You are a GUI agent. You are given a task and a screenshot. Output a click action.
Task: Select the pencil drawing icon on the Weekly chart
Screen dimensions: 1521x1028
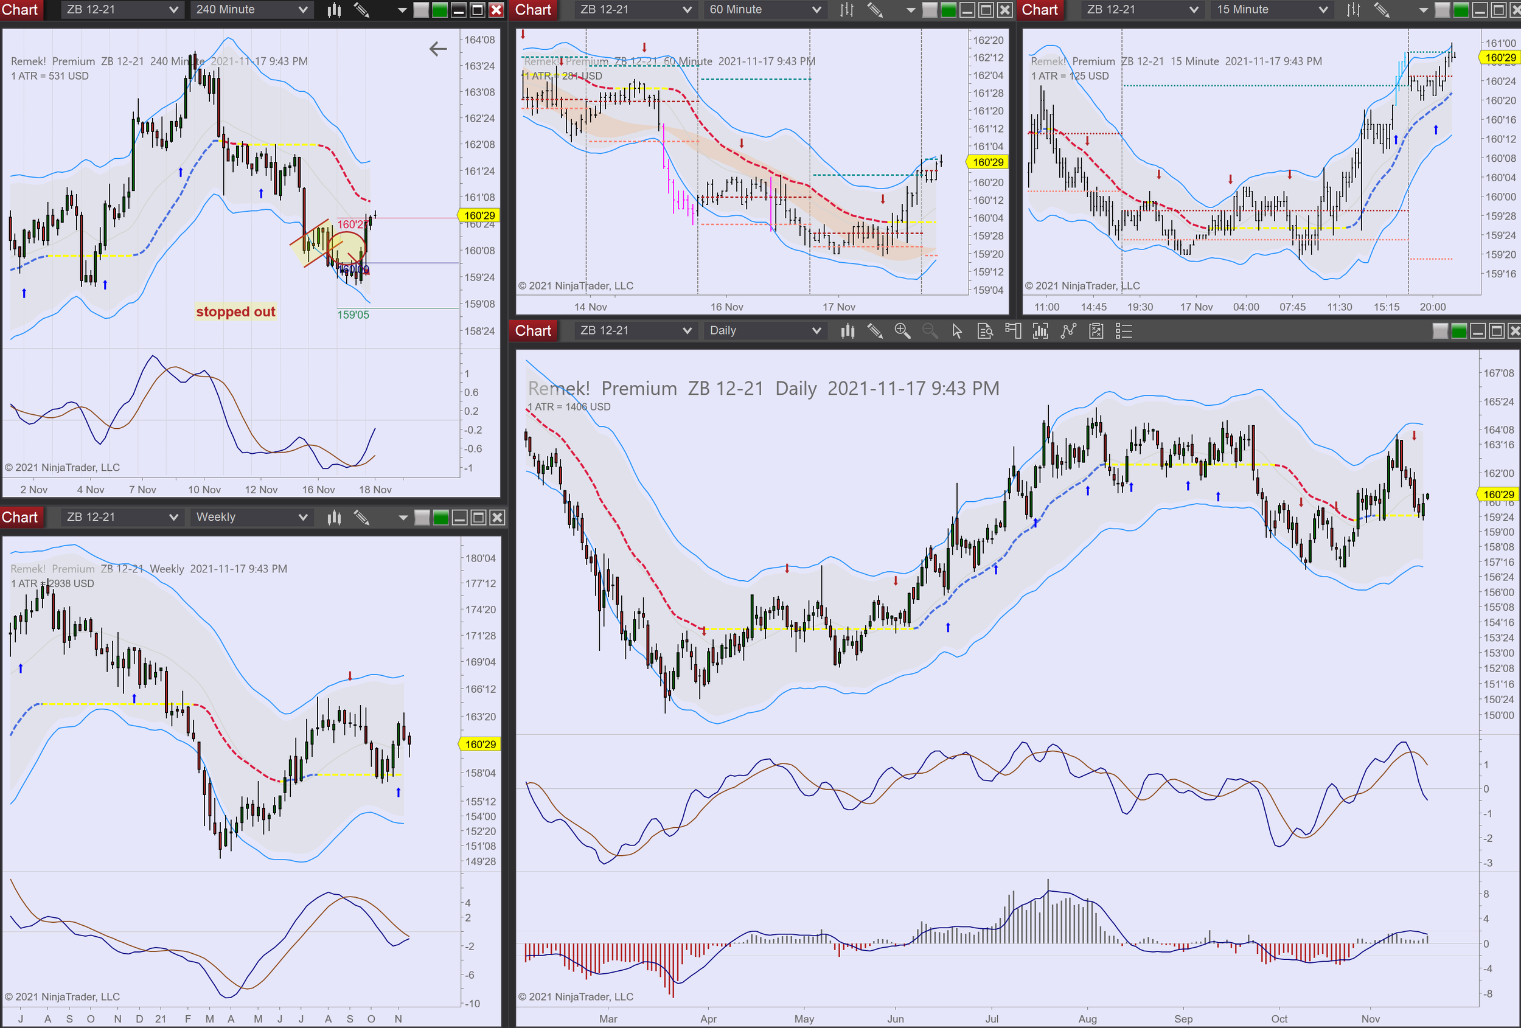coord(362,517)
